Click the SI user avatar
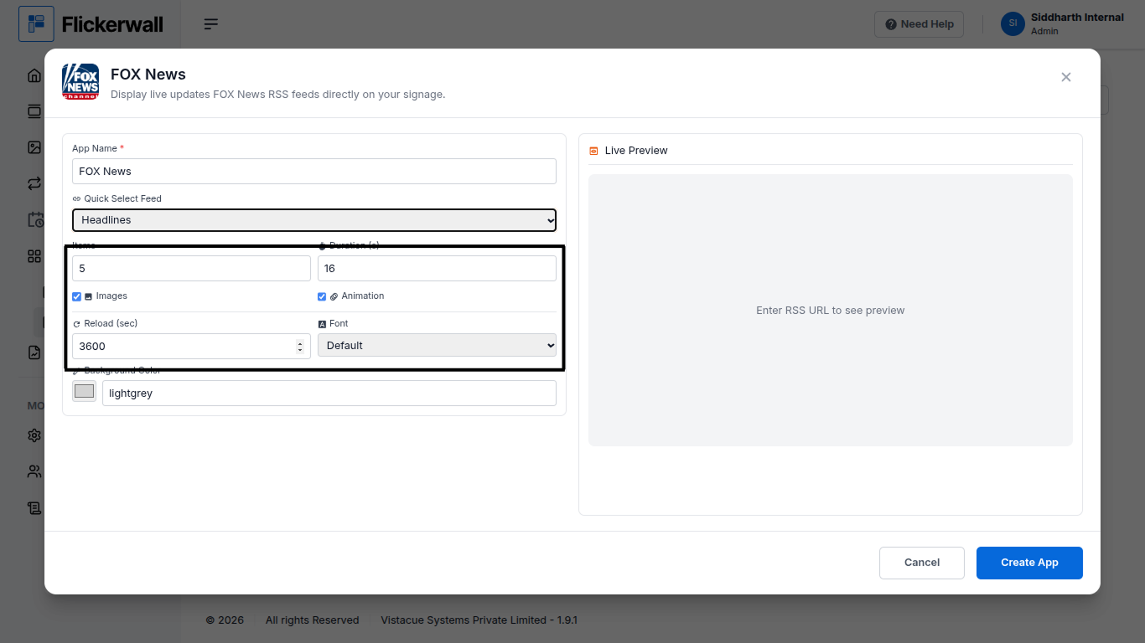The height and width of the screenshot is (643, 1145). (1013, 23)
